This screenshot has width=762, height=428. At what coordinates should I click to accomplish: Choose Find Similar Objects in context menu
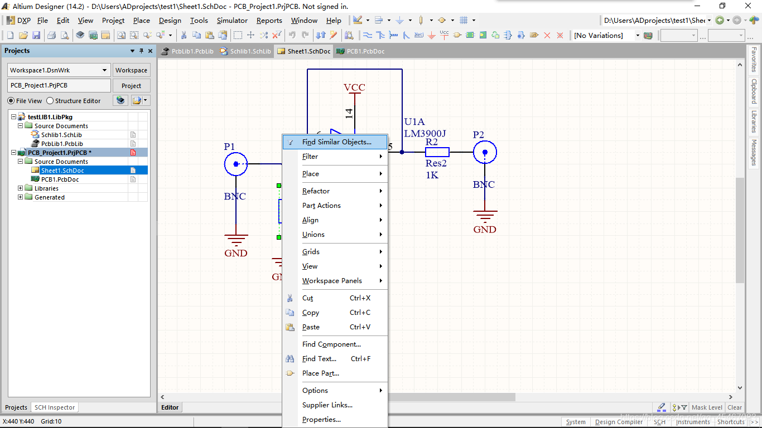(x=335, y=142)
